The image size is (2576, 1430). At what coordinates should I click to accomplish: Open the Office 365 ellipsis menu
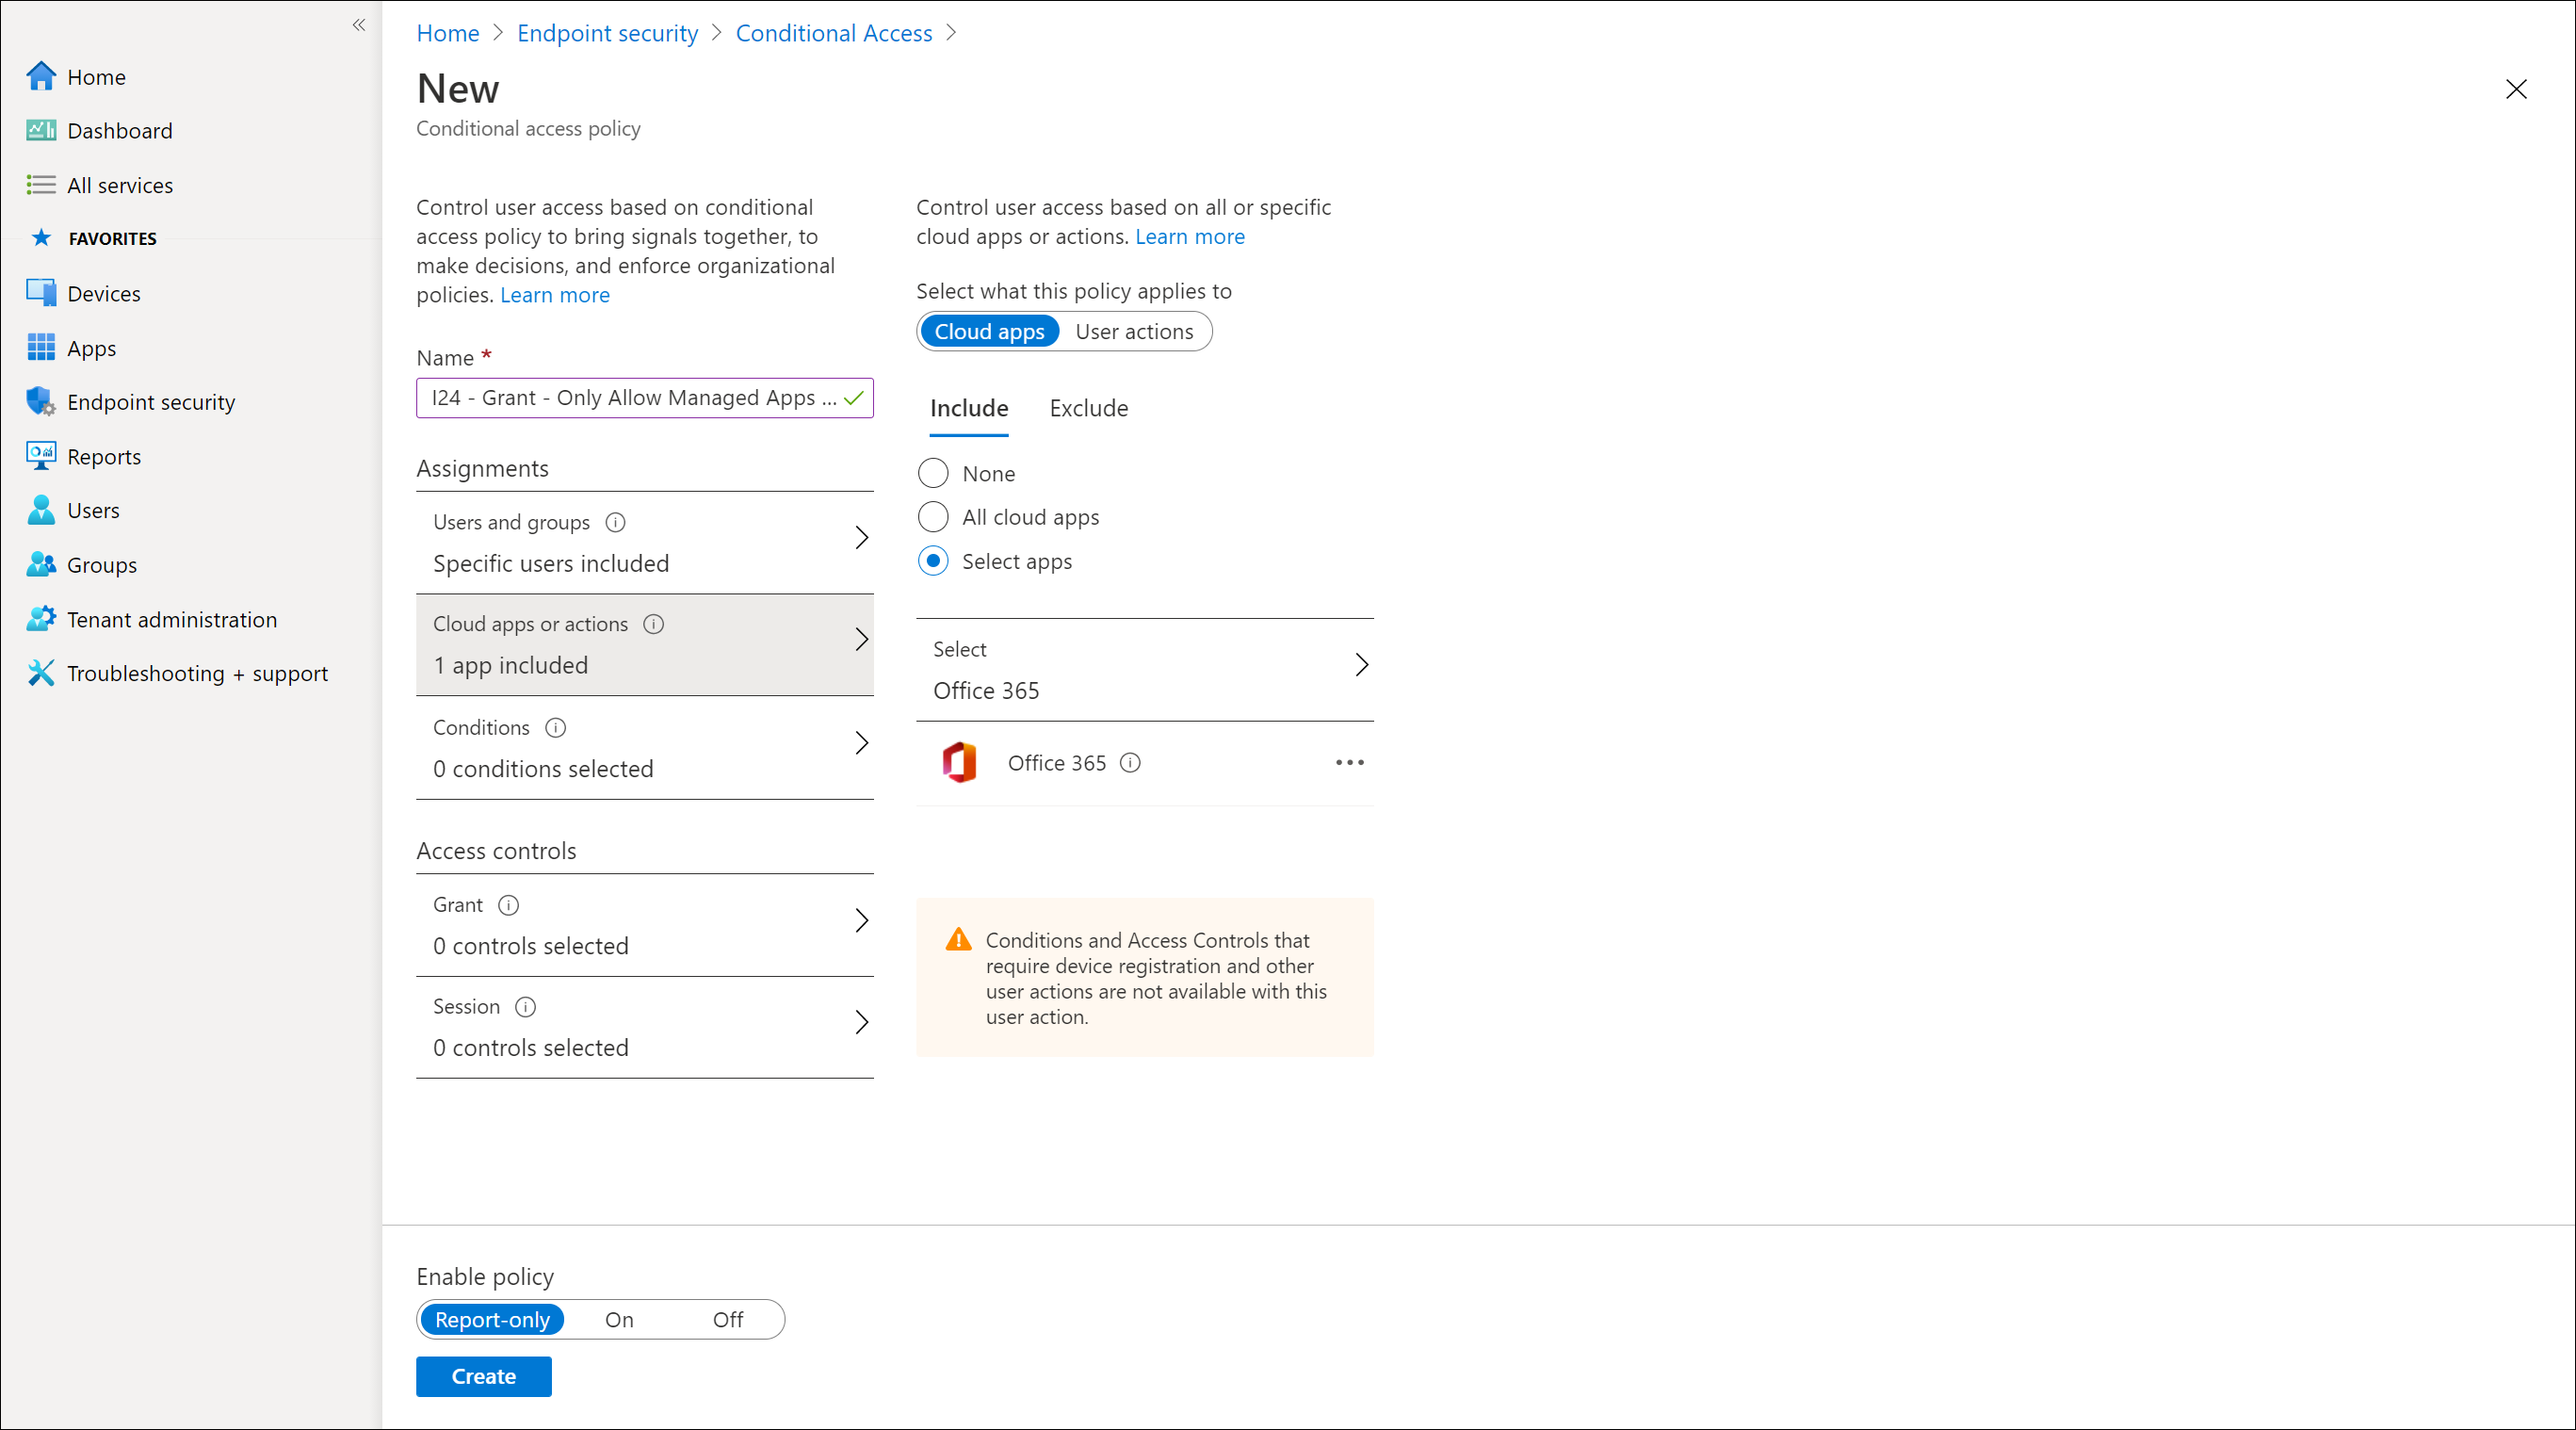(1350, 763)
